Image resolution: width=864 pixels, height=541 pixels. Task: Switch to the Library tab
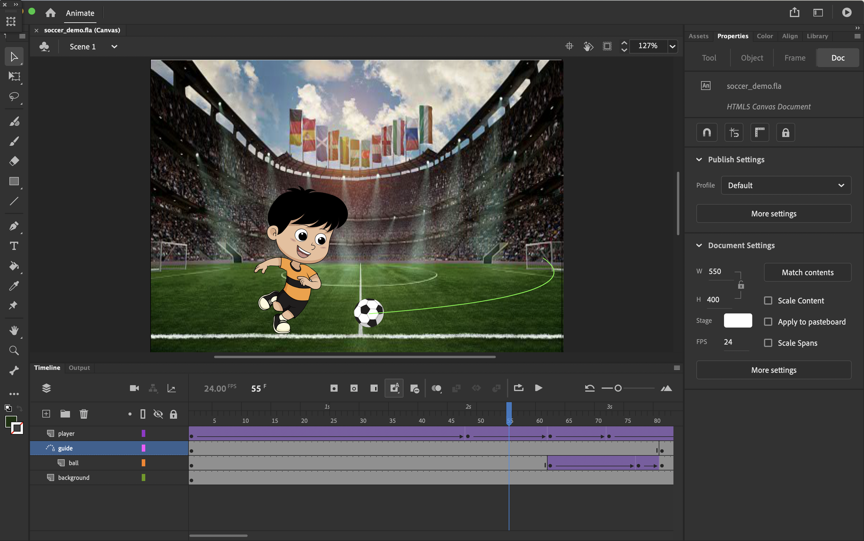pos(817,36)
